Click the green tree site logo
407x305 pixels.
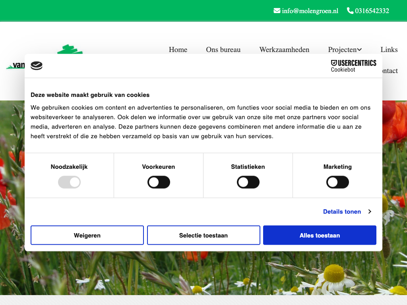pos(70,50)
